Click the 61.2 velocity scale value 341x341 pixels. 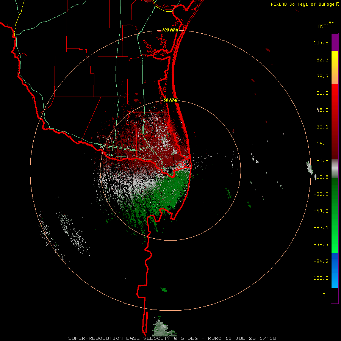coord(322,93)
